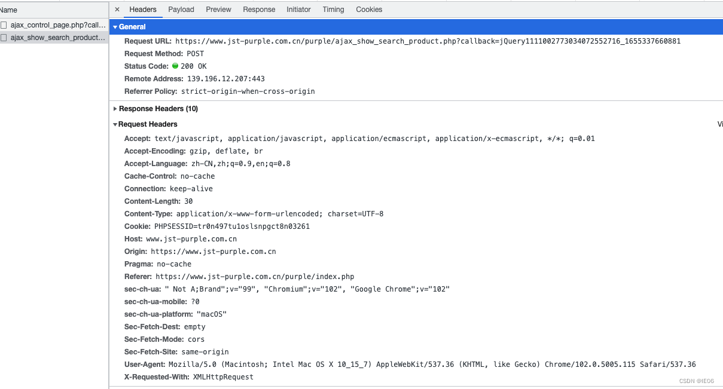Switch to the Headers tab
723x389 pixels.
(x=143, y=10)
